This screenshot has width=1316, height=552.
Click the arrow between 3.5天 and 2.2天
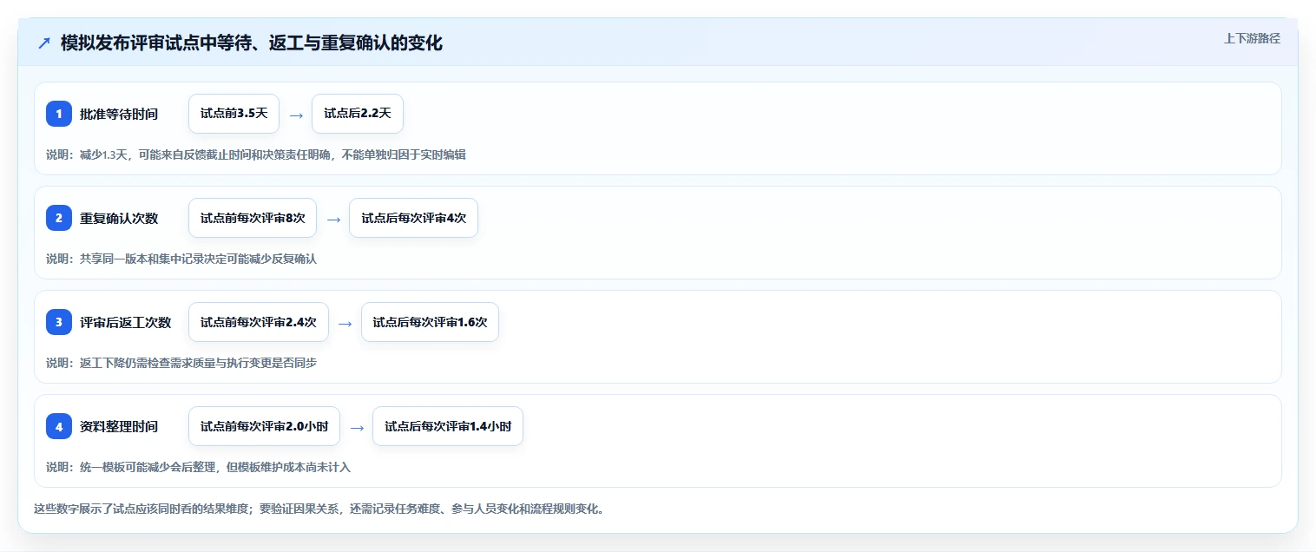point(296,115)
